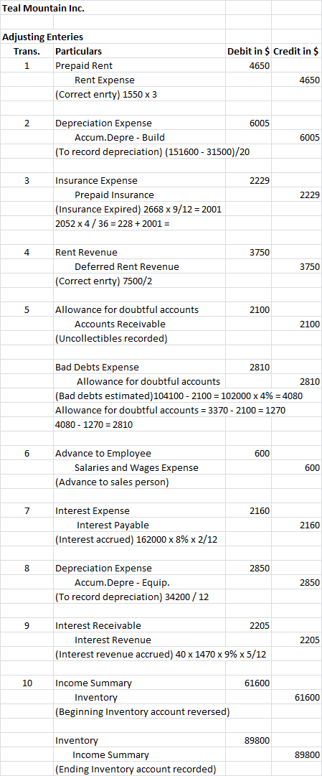Click the 2810 debit for Bad Debts Expense
Image resolution: width=322 pixels, height=776 pixels.
tap(260, 368)
